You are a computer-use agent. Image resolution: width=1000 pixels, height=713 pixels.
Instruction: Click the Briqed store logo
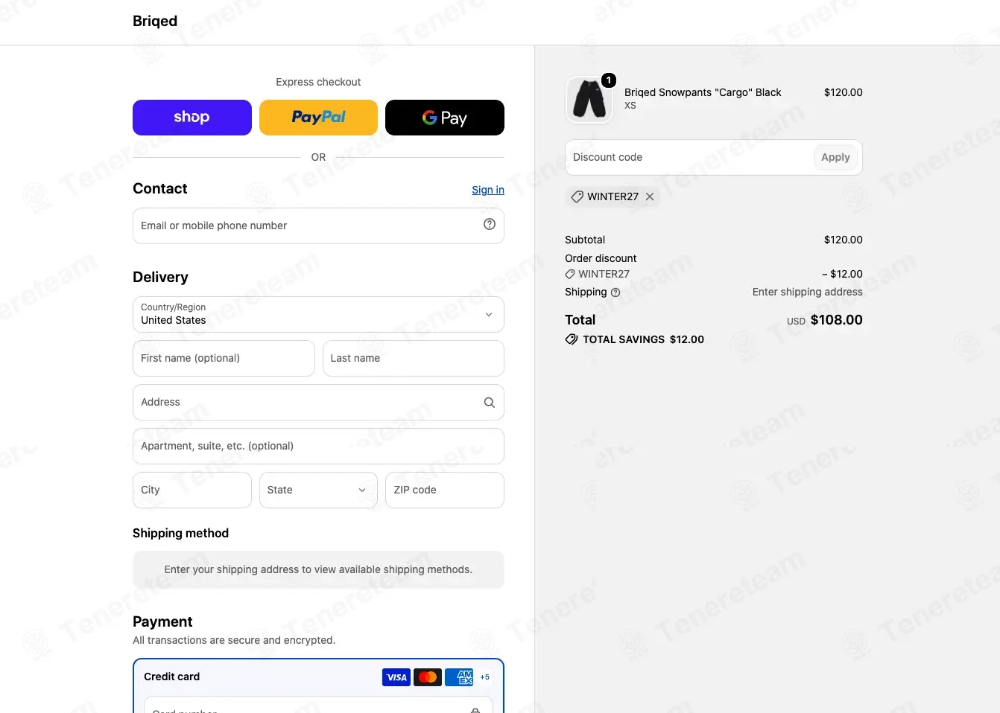click(x=155, y=21)
